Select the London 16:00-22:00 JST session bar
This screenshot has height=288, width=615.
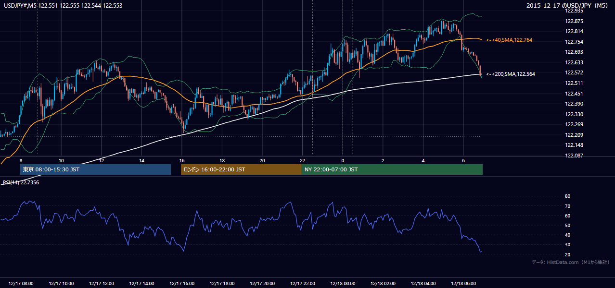(x=241, y=169)
